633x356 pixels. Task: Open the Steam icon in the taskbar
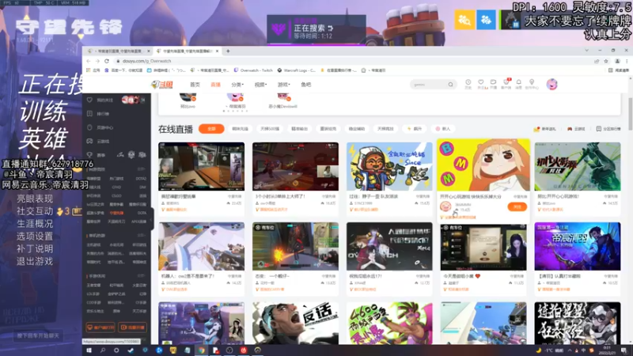coord(131,350)
